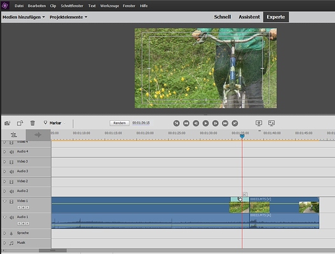
Task: Collapse the Video 1 track
Action: pos(4,201)
